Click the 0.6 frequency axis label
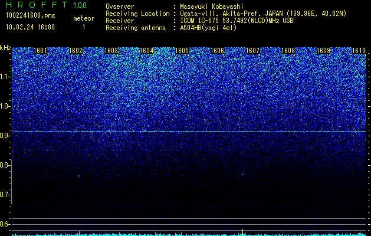Image resolution: width=371 pixels, height=236 pixels. pyautogui.click(x=5, y=224)
